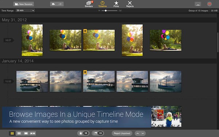Click the undo arrow button

tap(54, 4)
